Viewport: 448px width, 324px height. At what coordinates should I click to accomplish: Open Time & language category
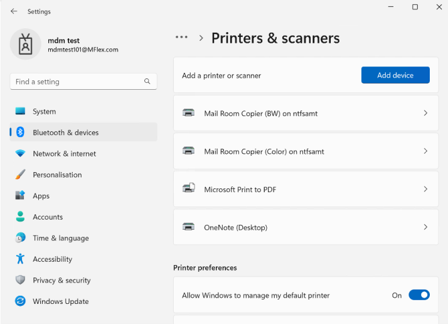point(83,238)
